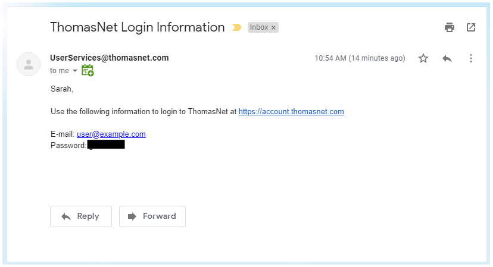Click the green add-to-calendar icon
Screen dimensions: 493x267
(x=88, y=70)
